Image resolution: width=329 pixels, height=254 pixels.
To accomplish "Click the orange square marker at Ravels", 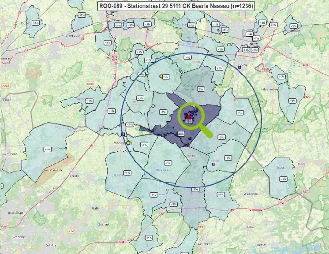I will [214, 164].
